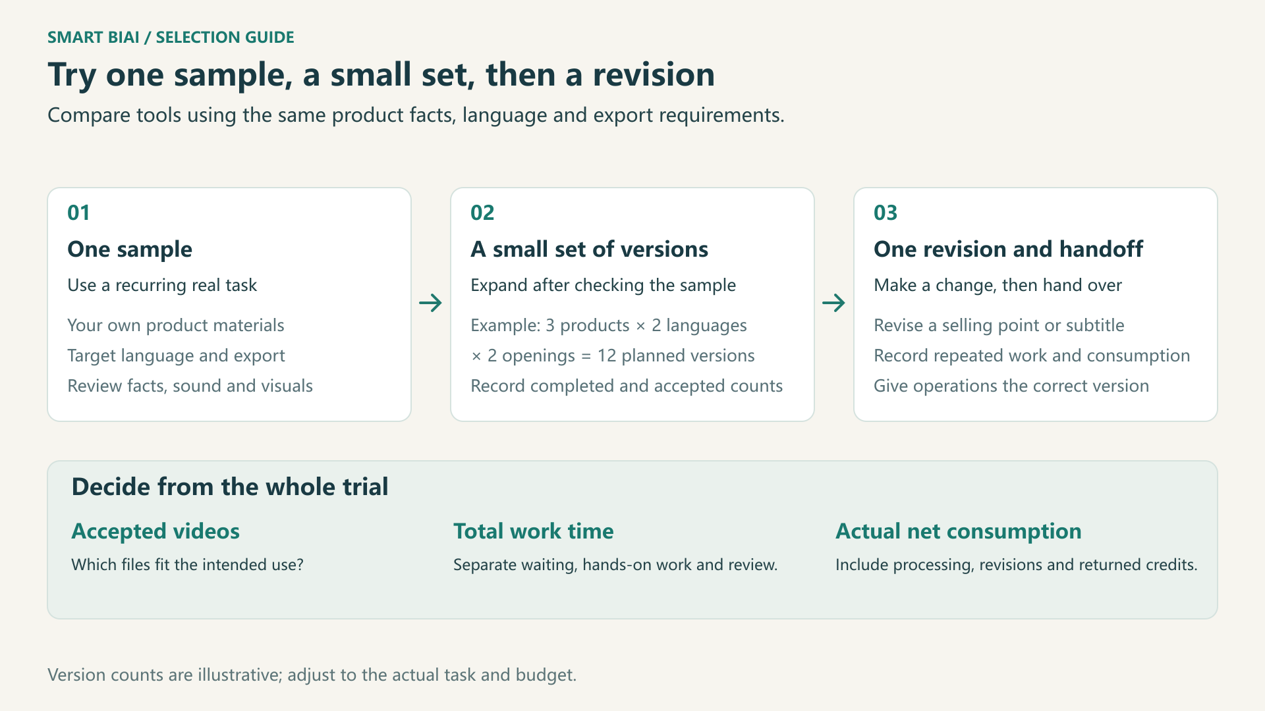Click the 'SMART BIAI / SELECTION GUIDE' header label
Viewport: 1265px width, 711px height.
[x=171, y=38]
